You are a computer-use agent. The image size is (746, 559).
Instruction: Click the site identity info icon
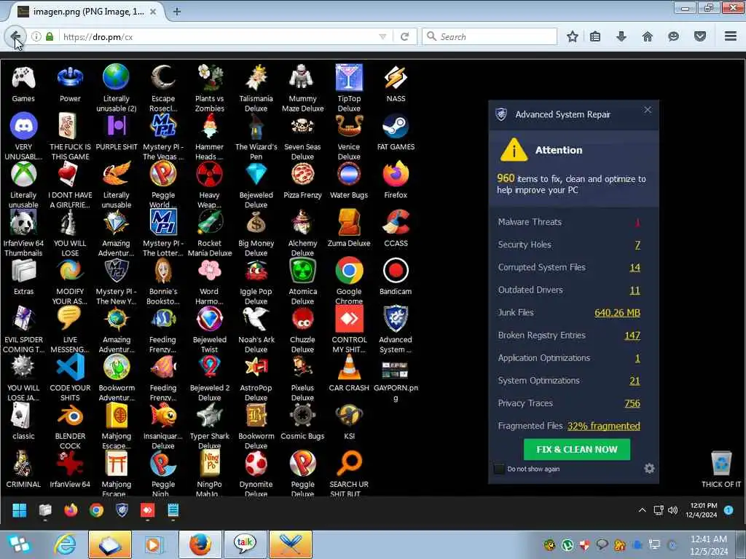click(x=36, y=36)
